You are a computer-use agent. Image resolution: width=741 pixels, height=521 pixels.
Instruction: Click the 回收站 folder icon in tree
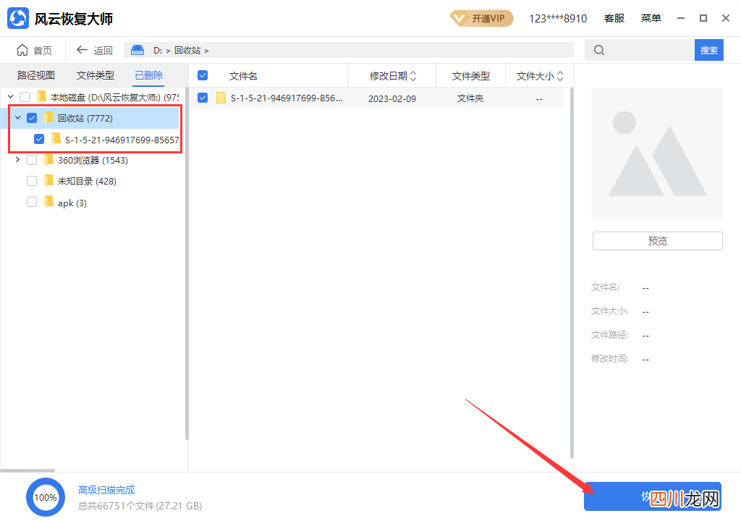pyautogui.click(x=48, y=118)
